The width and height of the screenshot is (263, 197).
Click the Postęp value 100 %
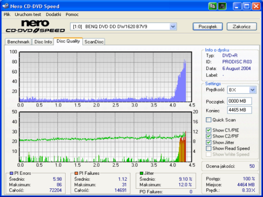(249, 179)
